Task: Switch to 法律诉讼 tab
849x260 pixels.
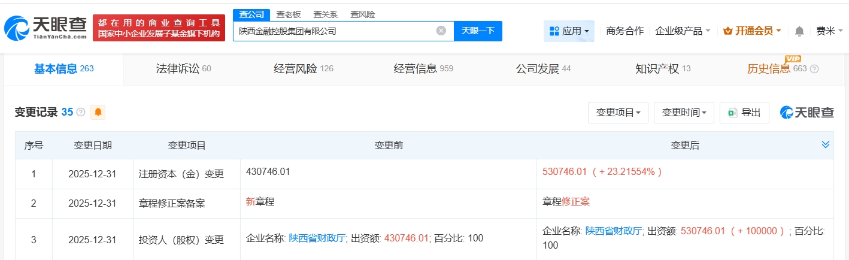Action: pyautogui.click(x=183, y=69)
